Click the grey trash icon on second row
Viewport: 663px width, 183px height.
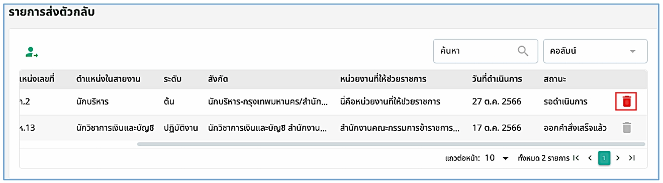tap(626, 128)
